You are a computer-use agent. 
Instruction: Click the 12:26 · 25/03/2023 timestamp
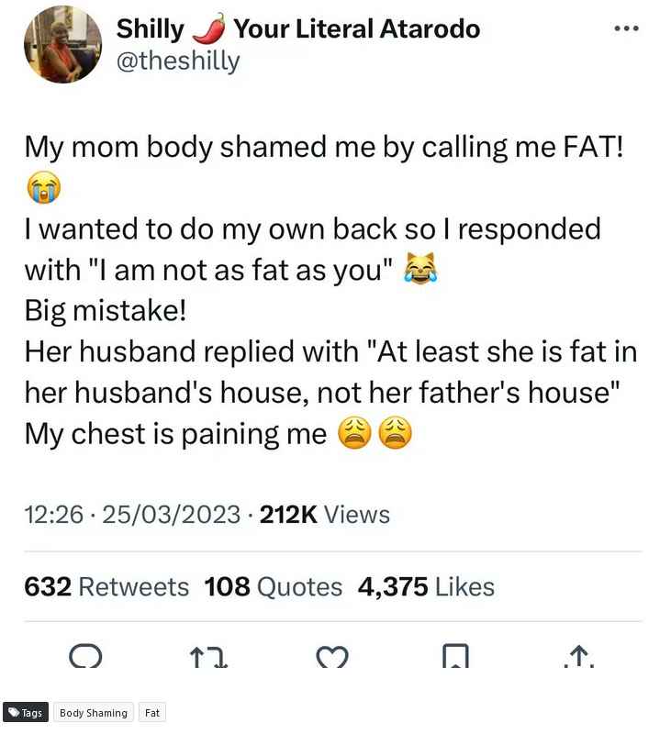point(132,515)
